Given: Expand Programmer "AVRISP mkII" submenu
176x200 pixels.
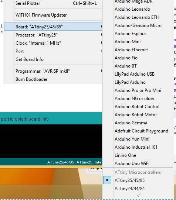Looking at the screenshot, I should 53,71.
